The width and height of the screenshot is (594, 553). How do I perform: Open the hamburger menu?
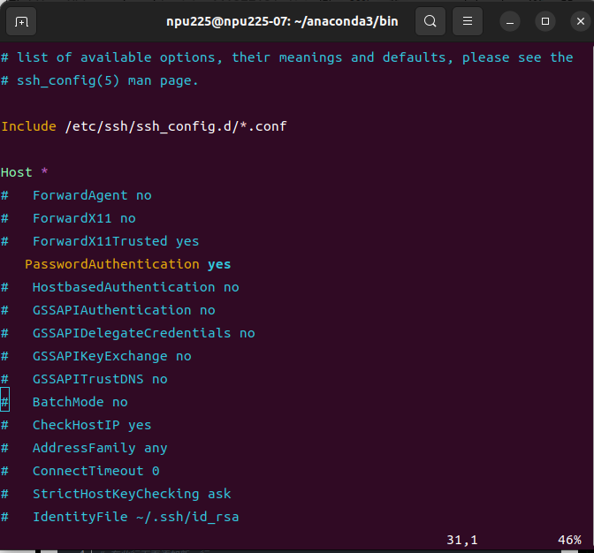point(468,21)
